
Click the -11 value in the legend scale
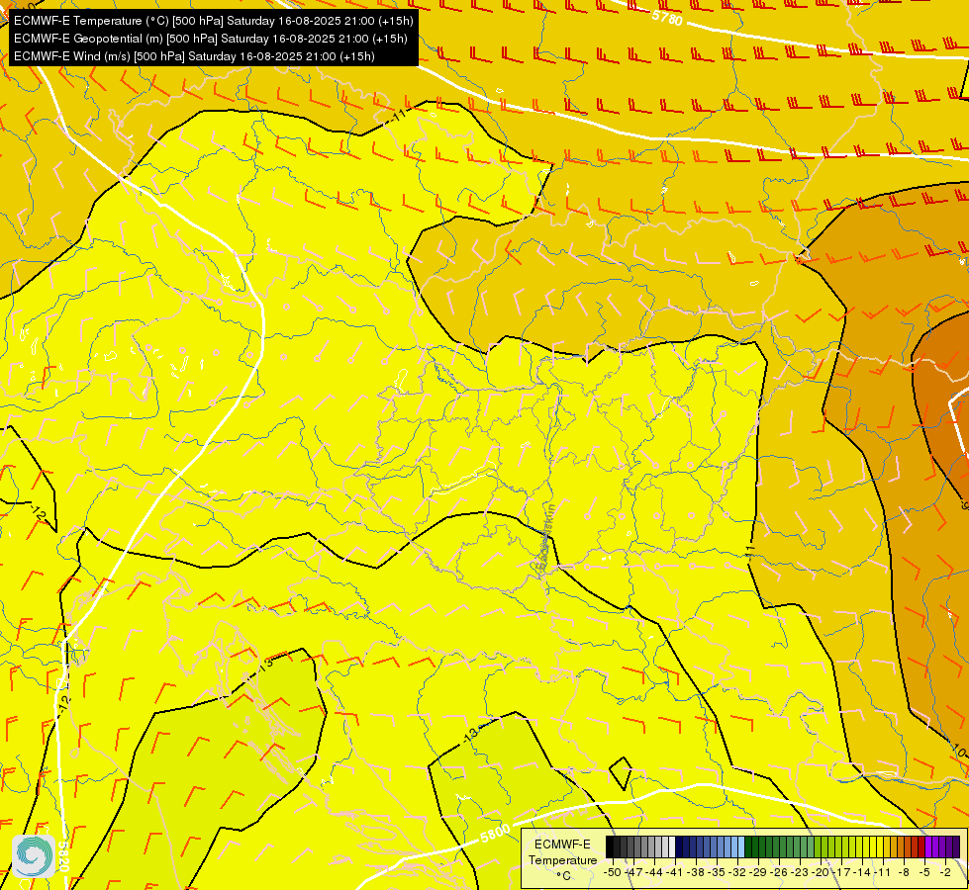point(882,872)
